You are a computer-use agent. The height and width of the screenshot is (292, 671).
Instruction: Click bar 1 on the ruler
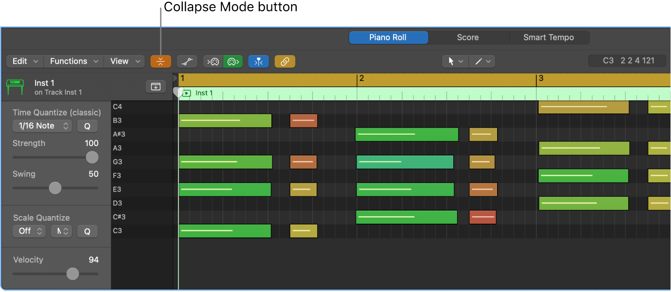click(x=182, y=78)
